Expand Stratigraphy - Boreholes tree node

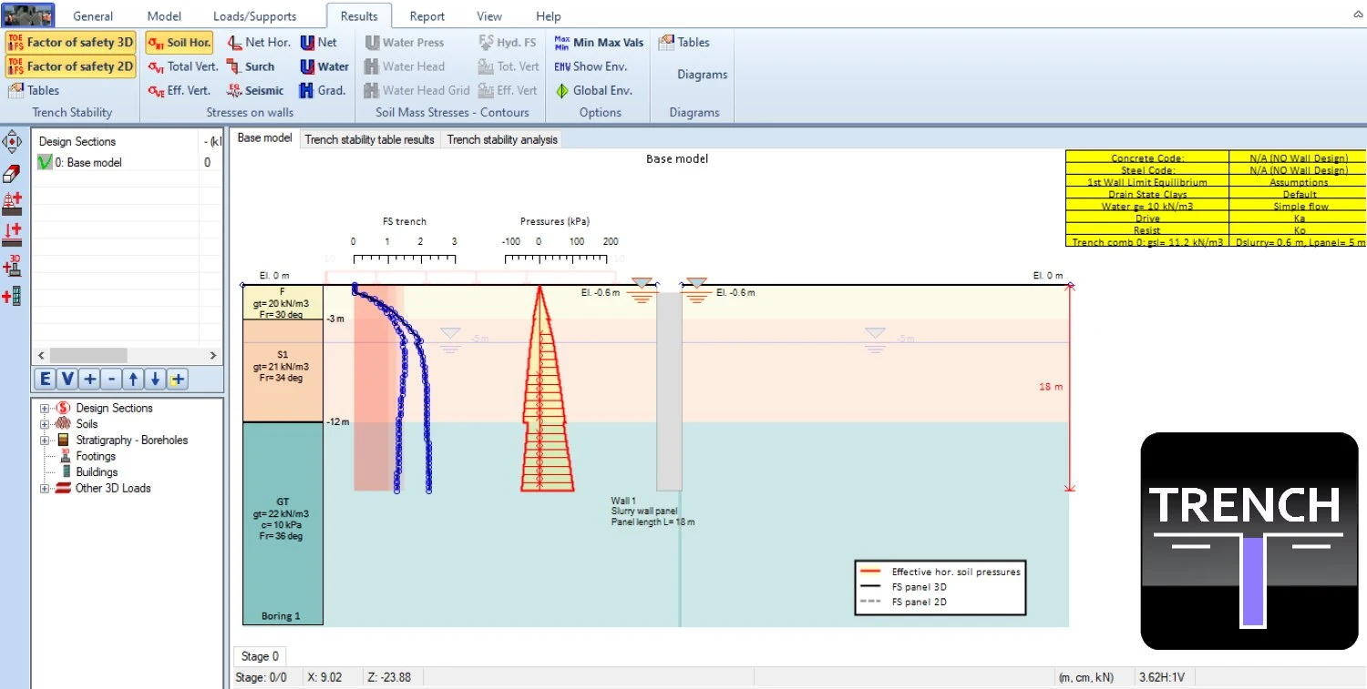[44, 441]
